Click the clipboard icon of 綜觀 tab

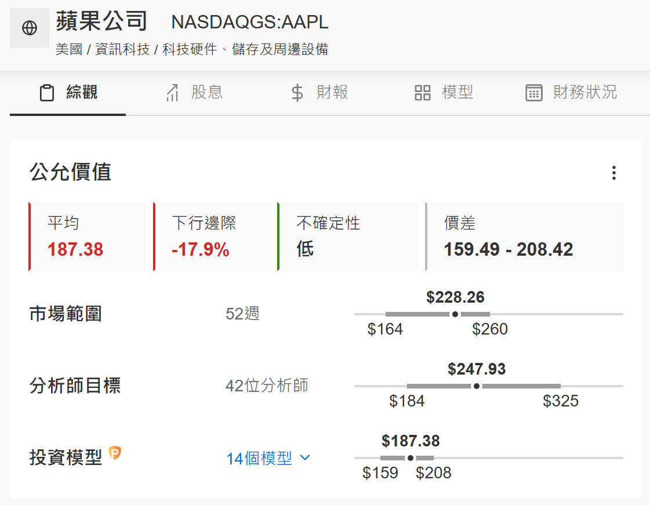(x=47, y=93)
